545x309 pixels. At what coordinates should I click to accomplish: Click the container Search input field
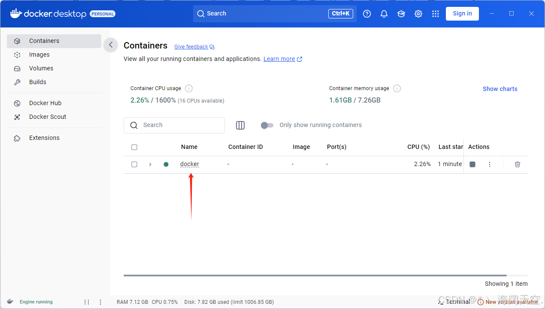174,125
